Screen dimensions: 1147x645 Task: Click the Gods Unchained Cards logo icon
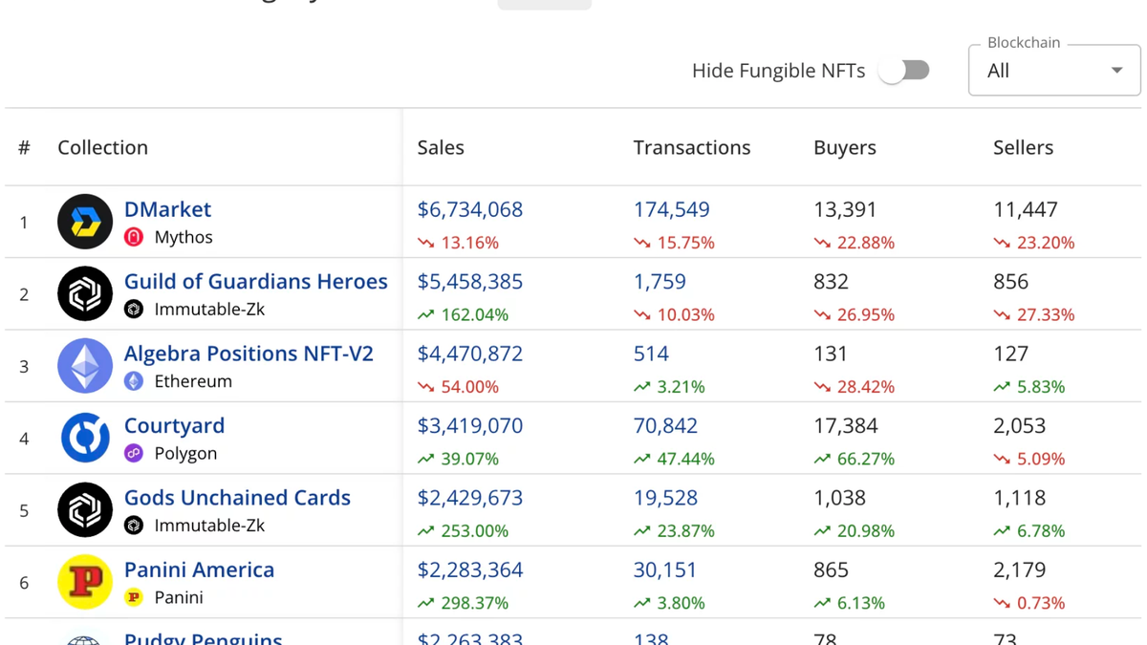[x=85, y=510]
